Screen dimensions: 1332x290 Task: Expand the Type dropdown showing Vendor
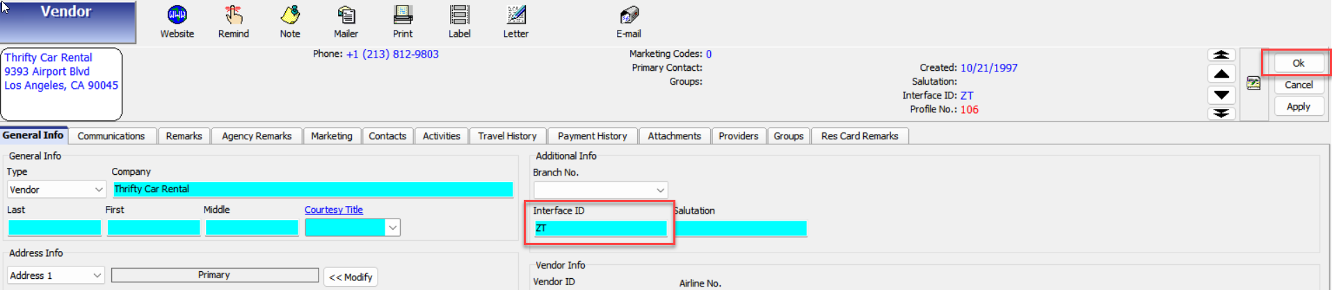point(98,189)
